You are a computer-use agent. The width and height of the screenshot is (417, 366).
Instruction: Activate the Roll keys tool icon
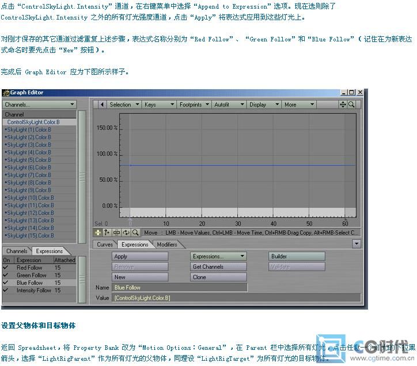(126, 232)
